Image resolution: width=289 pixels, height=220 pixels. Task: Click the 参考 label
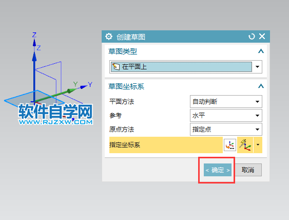[x=115, y=116]
